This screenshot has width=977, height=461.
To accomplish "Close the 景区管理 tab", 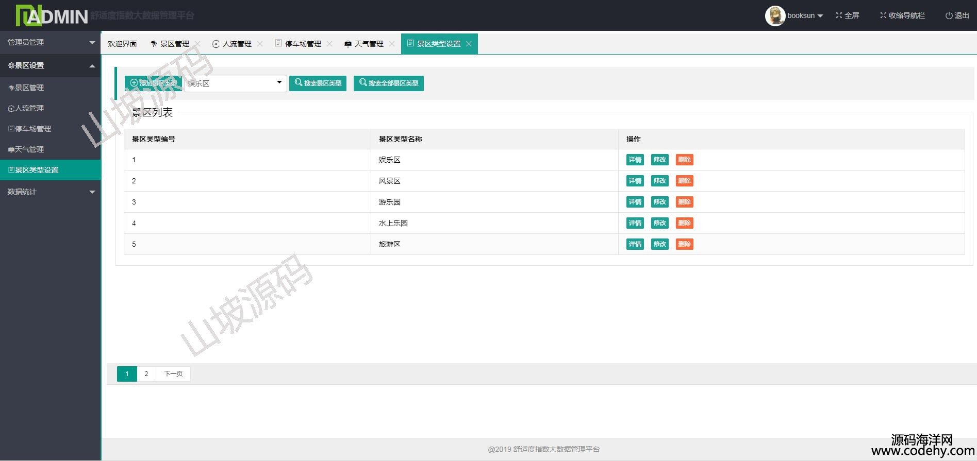I will click(x=197, y=44).
